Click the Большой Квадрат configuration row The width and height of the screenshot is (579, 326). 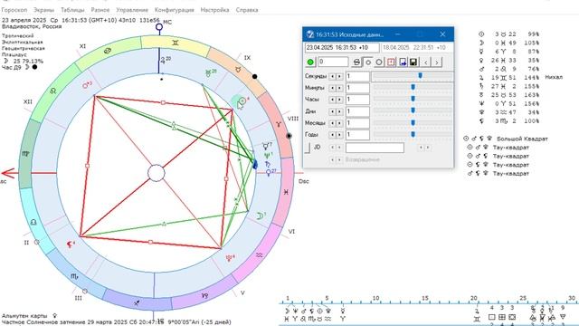point(505,139)
